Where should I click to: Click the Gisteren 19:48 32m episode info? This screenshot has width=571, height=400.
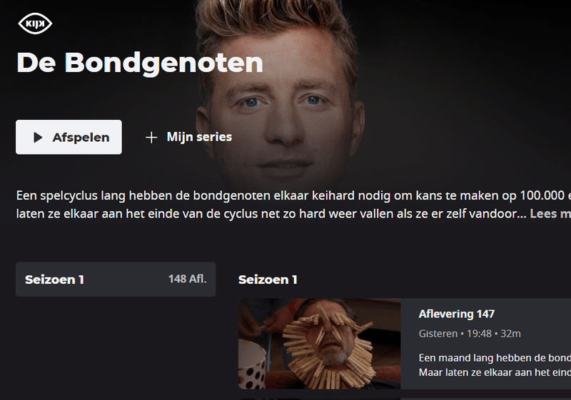click(470, 334)
